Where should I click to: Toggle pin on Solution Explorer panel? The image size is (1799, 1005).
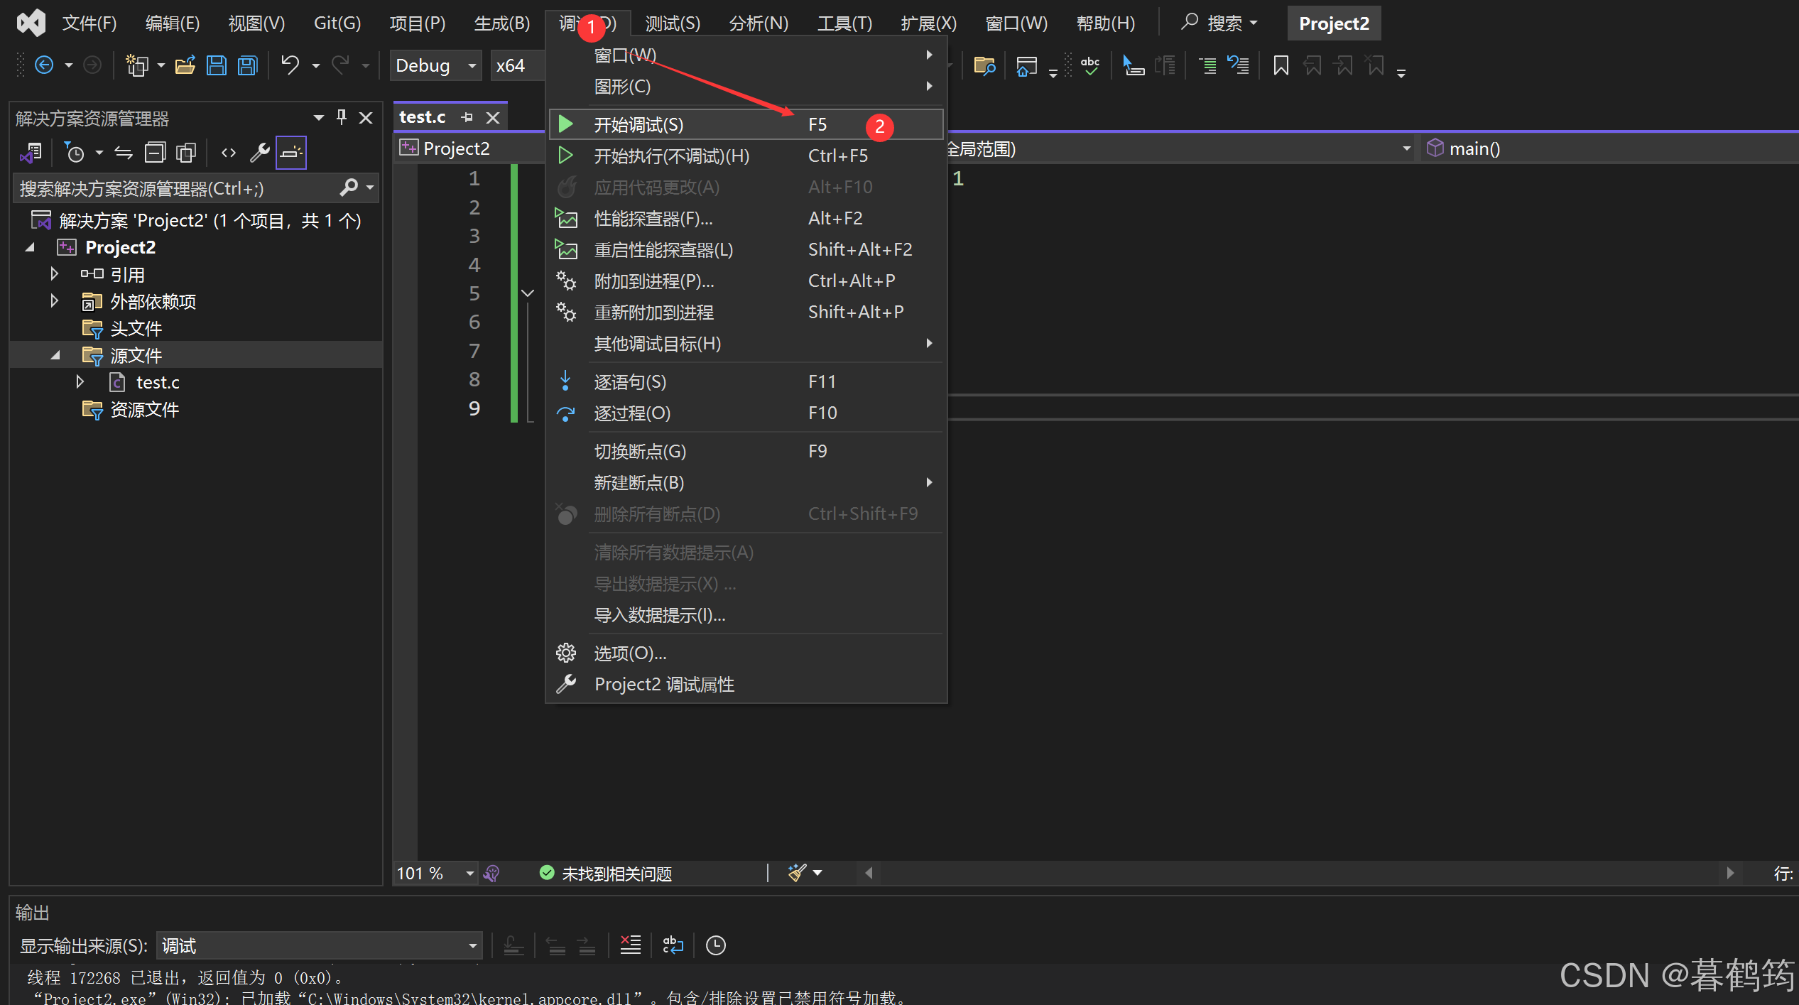[x=342, y=117]
